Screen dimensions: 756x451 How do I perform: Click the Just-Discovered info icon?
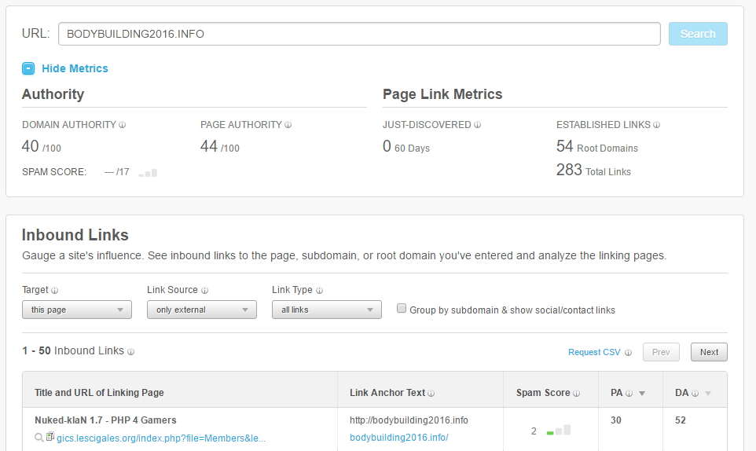(478, 125)
